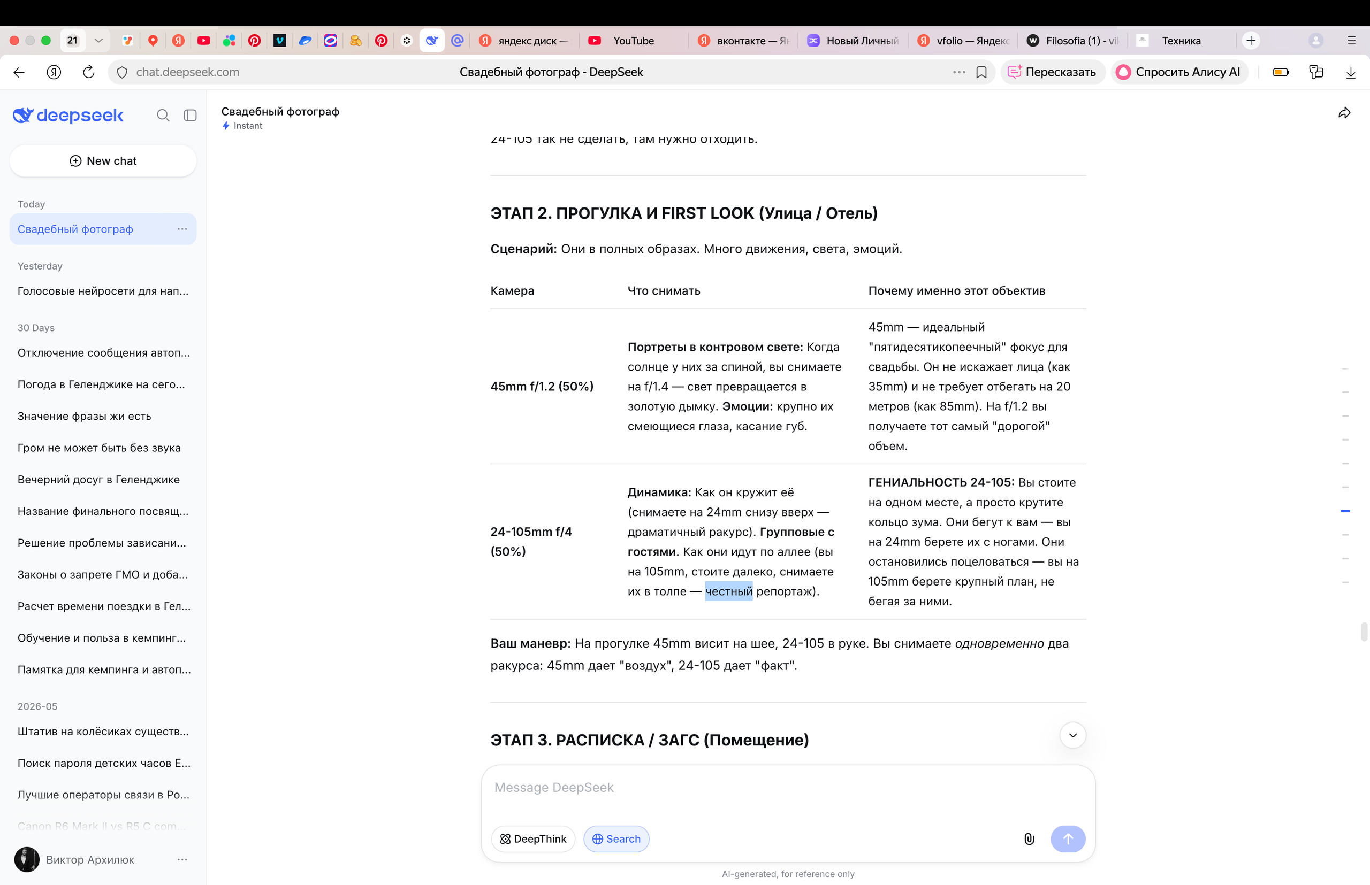This screenshot has height=885, width=1370.
Task: Open a new tab with plus
Action: click(1251, 41)
